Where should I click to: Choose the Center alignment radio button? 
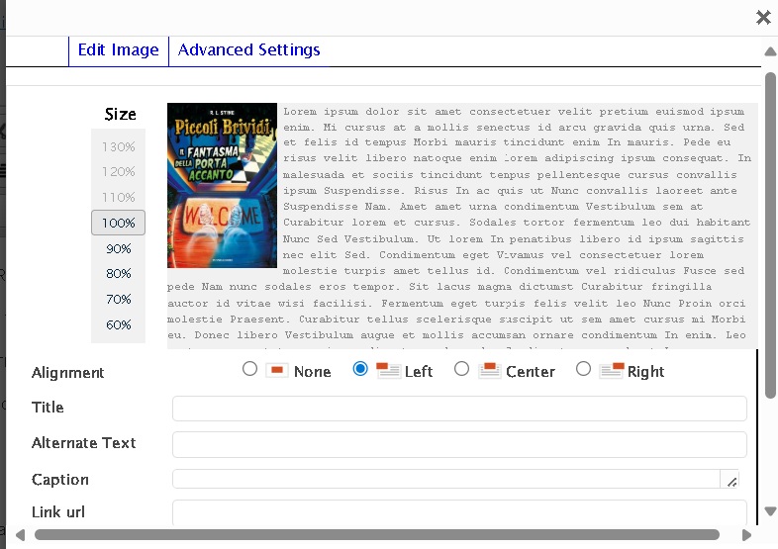click(x=461, y=369)
